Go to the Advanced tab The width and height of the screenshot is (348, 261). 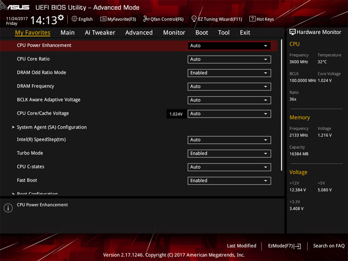coord(139,33)
